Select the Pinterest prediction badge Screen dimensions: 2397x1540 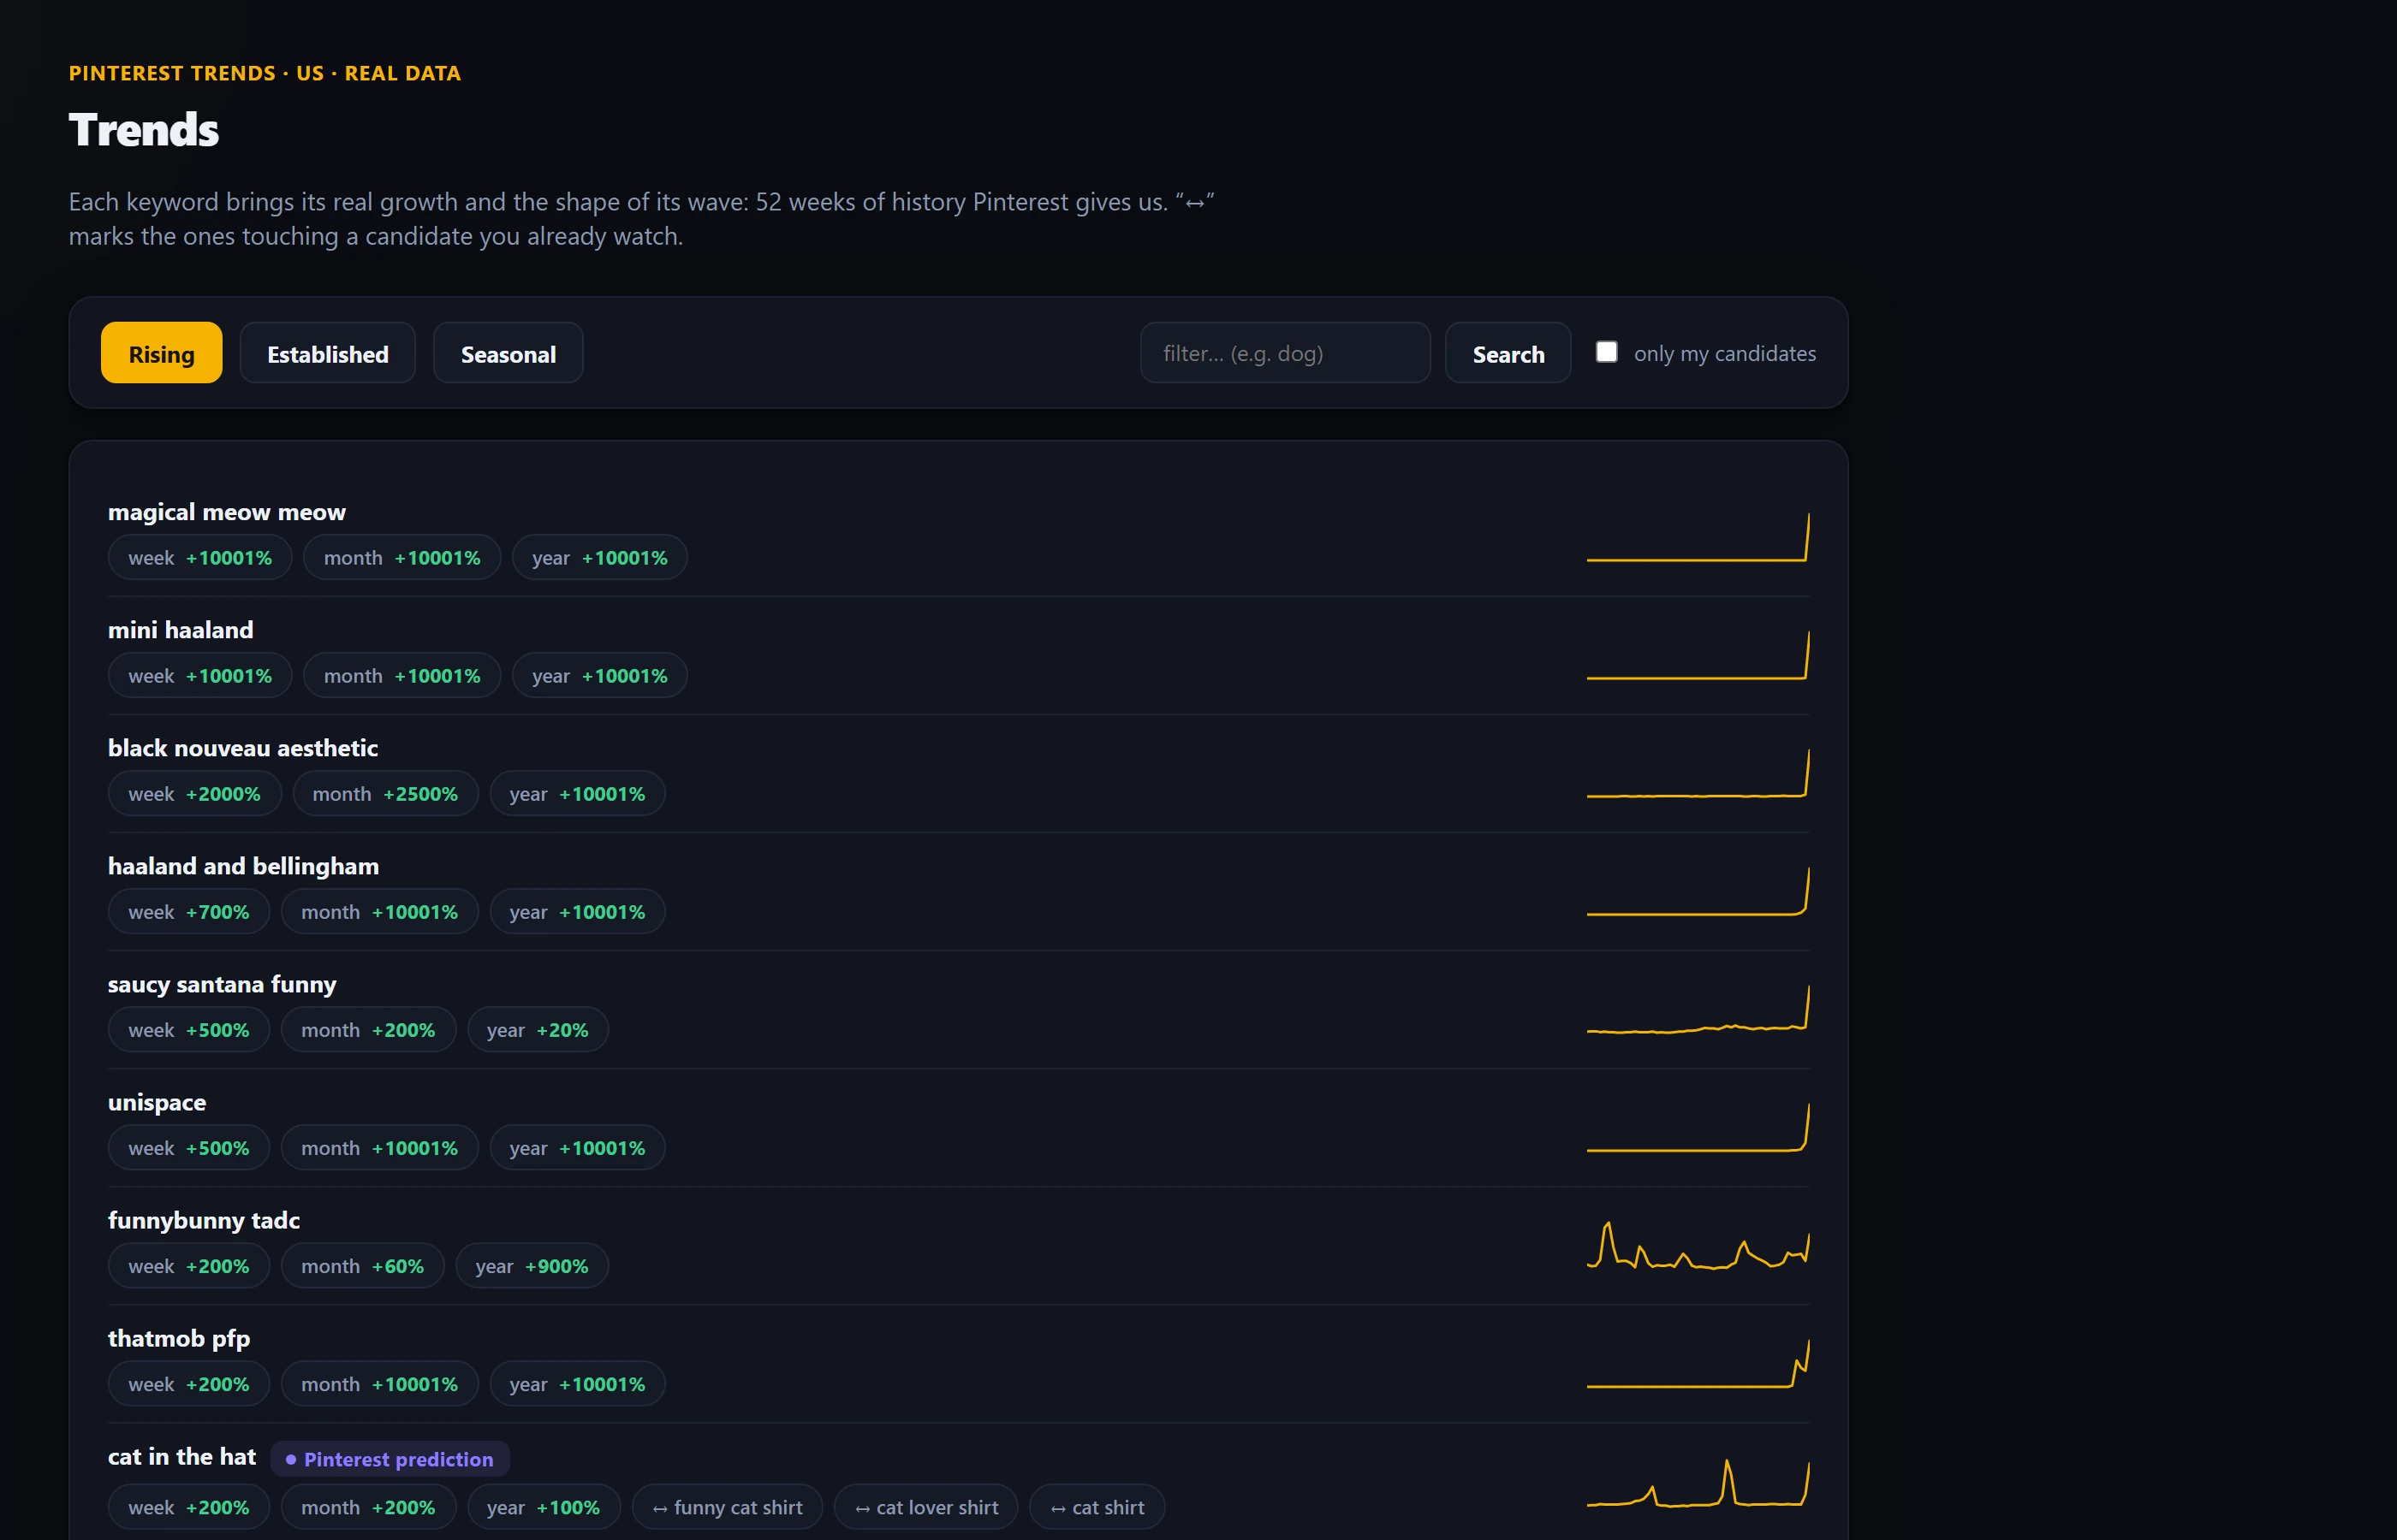390,1459
